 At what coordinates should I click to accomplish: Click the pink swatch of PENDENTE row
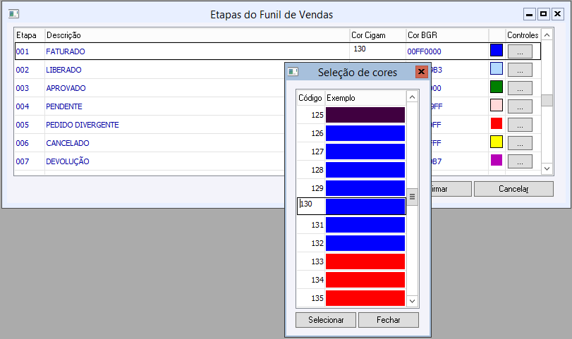point(497,105)
